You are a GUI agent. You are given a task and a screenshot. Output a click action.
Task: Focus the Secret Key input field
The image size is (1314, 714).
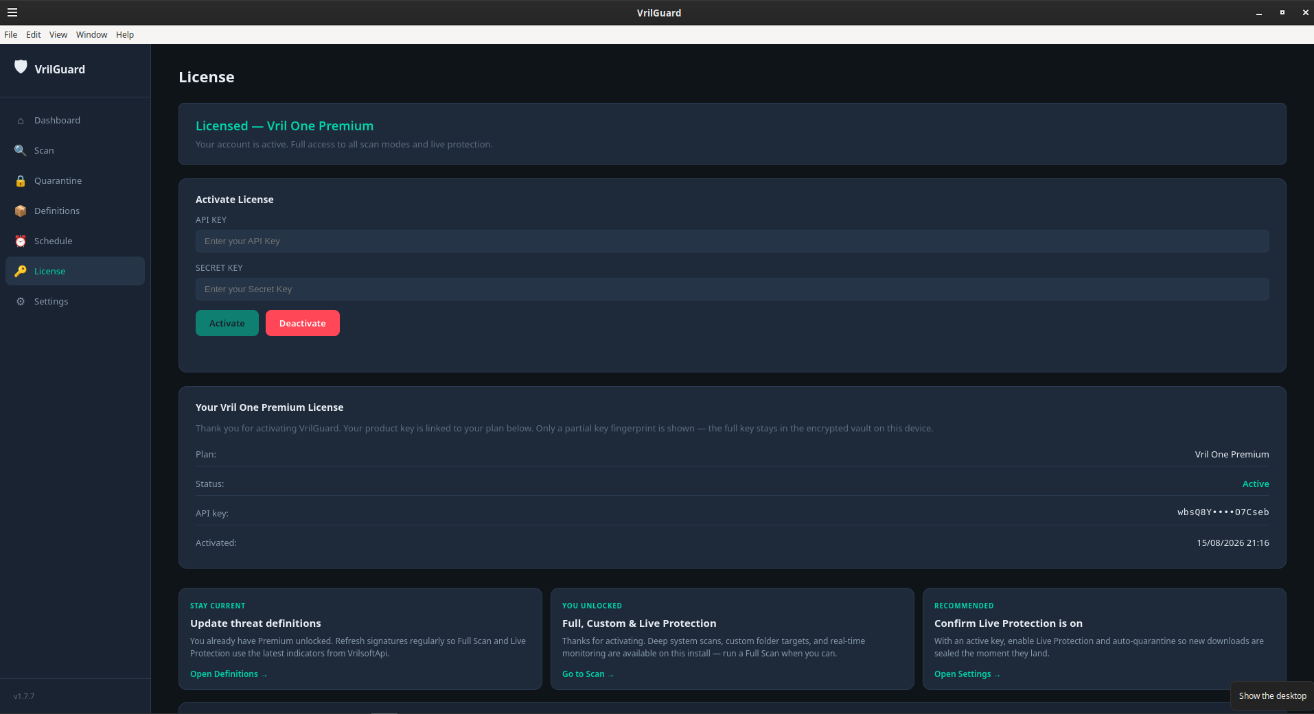click(732, 289)
